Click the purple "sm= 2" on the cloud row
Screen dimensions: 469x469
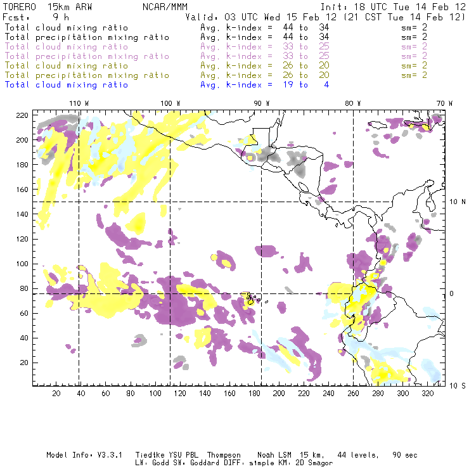[414, 46]
